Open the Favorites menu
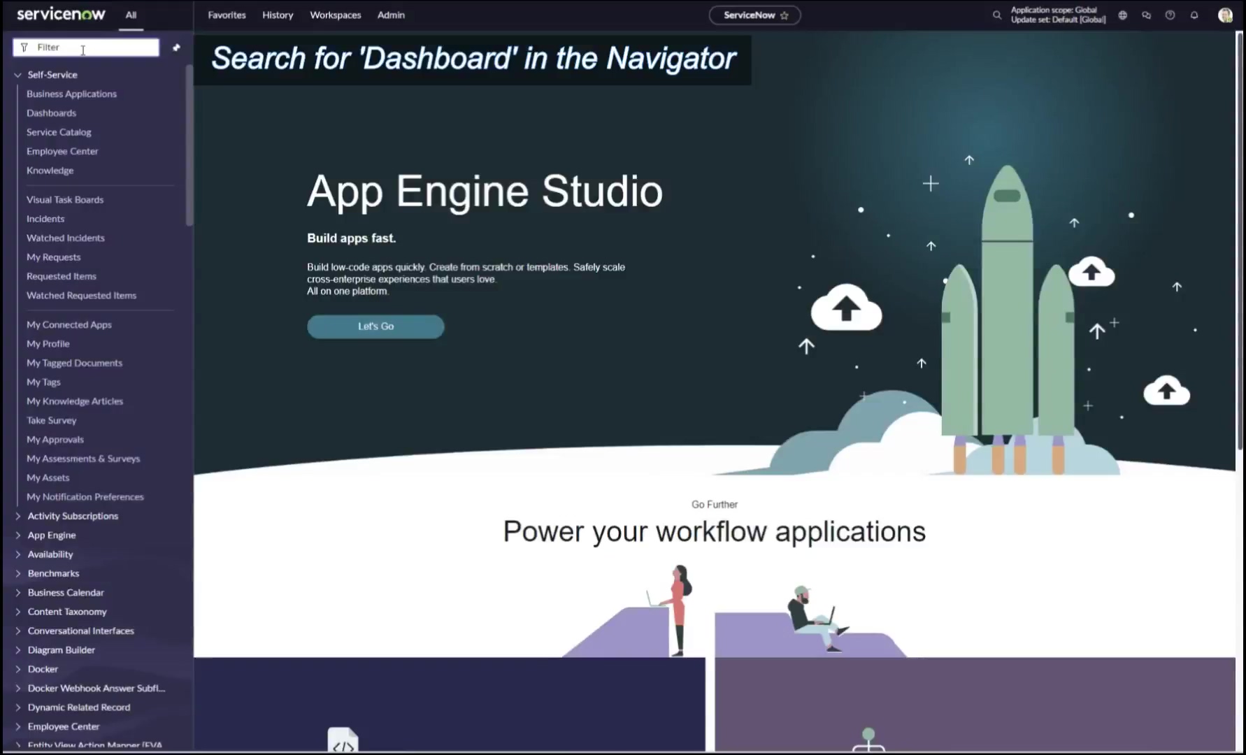The image size is (1246, 755). [227, 15]
